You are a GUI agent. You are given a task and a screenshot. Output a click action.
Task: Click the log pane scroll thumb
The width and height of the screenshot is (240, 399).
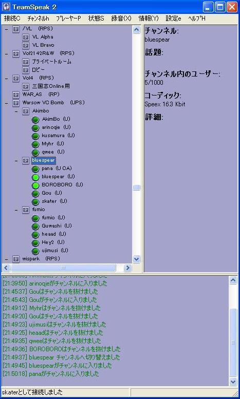point(233,343)
